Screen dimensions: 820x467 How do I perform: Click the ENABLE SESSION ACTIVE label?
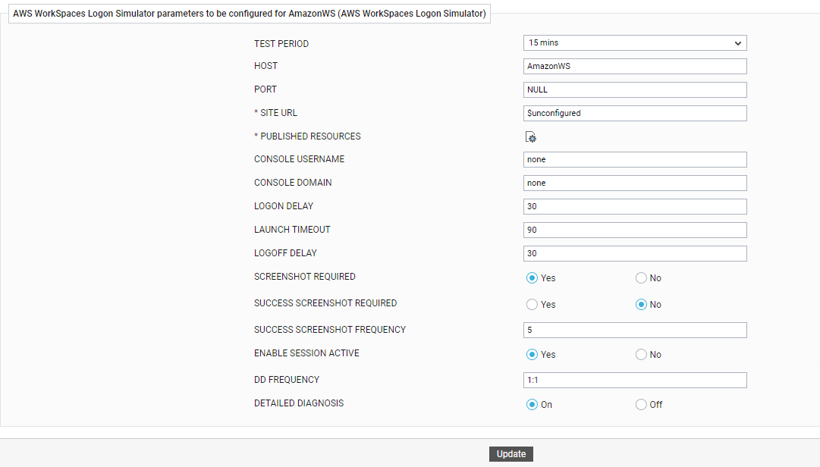coord(306,353)
